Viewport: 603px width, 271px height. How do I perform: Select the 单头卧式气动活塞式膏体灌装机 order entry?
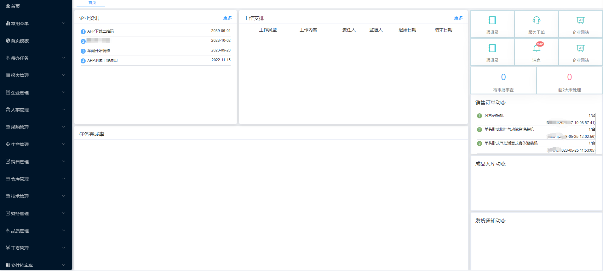(511, 143)
